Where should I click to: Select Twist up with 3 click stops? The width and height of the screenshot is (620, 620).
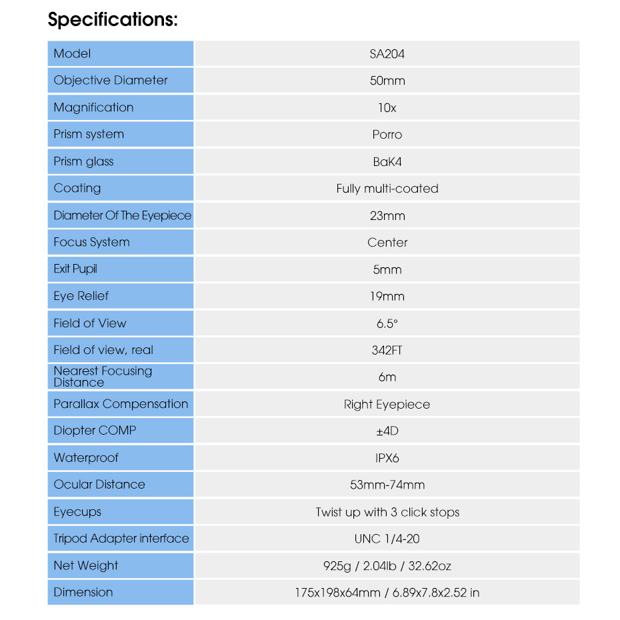coord(387,512)
